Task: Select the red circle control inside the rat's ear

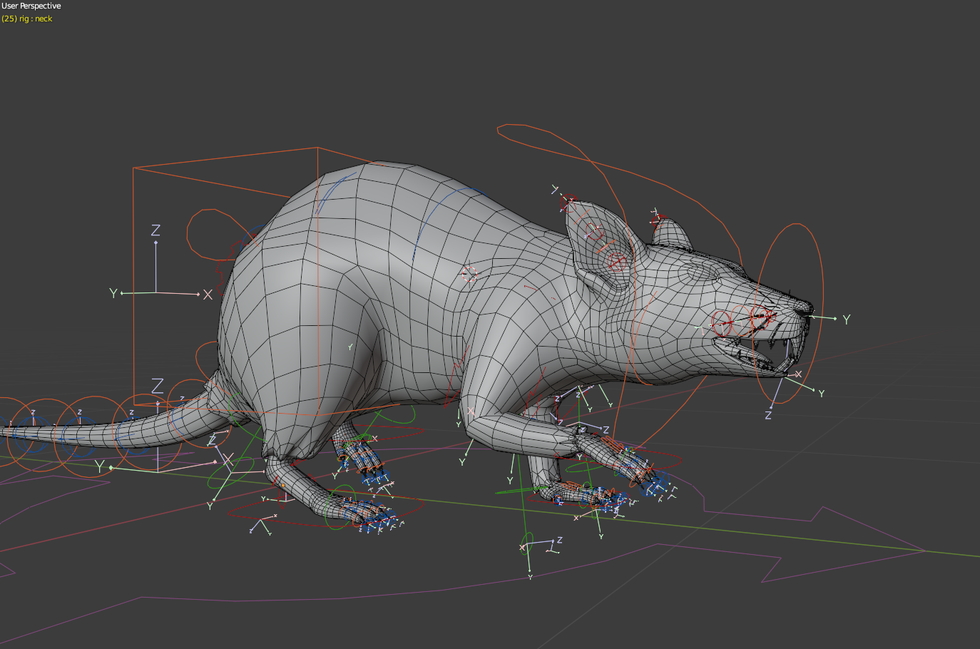Action: tap(617, 263)
